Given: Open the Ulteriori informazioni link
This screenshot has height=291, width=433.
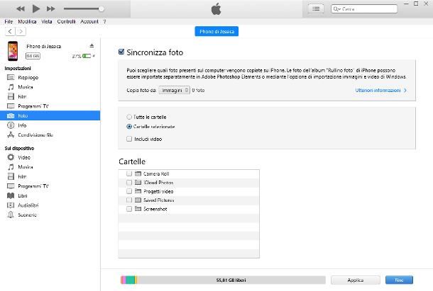Looking at the screenshot, I should [x=380, y=91].
